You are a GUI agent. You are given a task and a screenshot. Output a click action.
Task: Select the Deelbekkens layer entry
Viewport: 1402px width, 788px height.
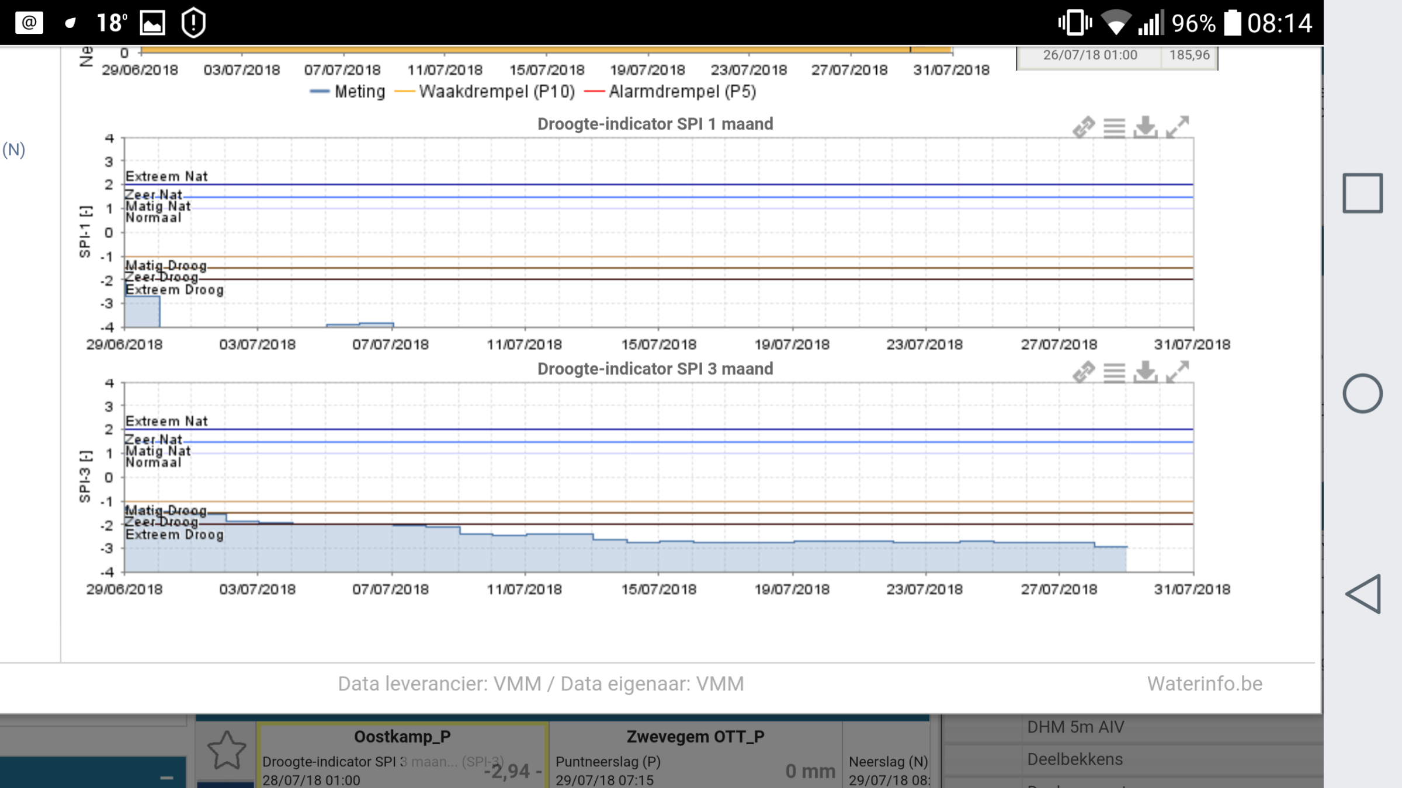(1075, 759)
